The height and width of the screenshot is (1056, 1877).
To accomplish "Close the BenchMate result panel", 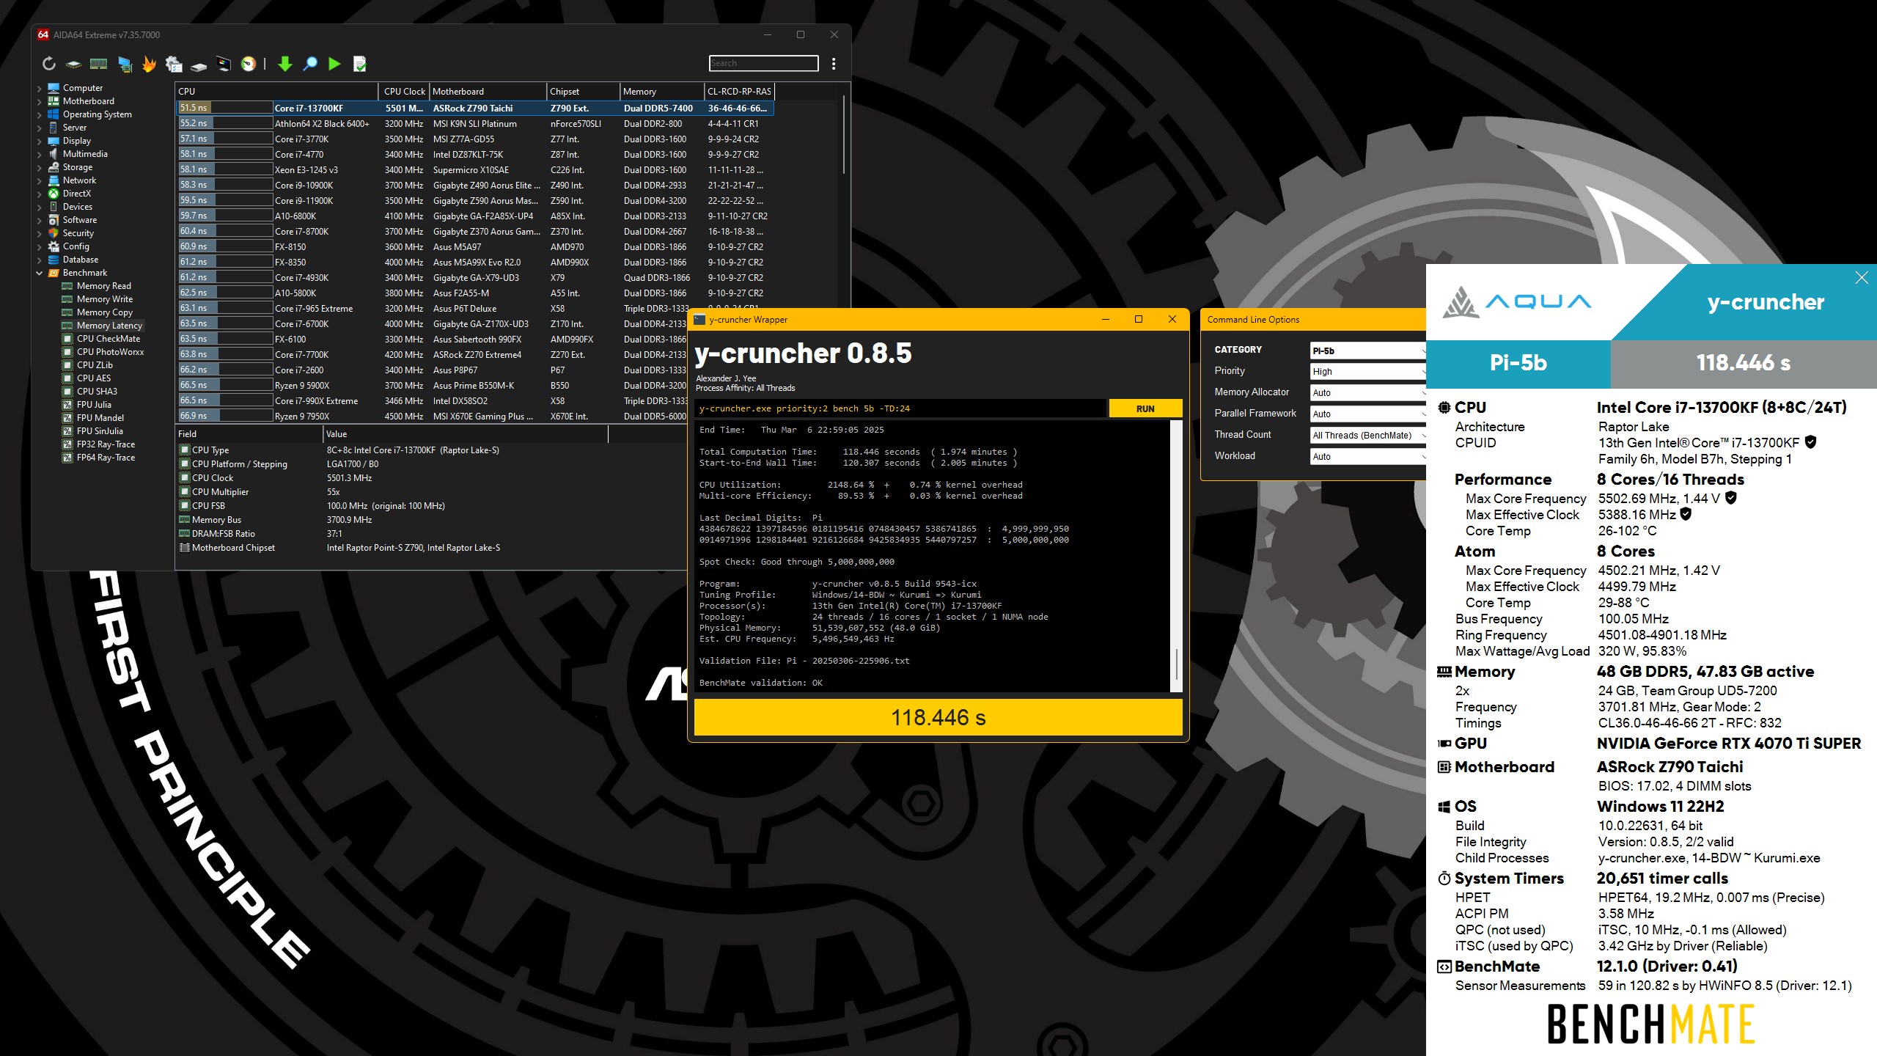I will click(1862, 277).
